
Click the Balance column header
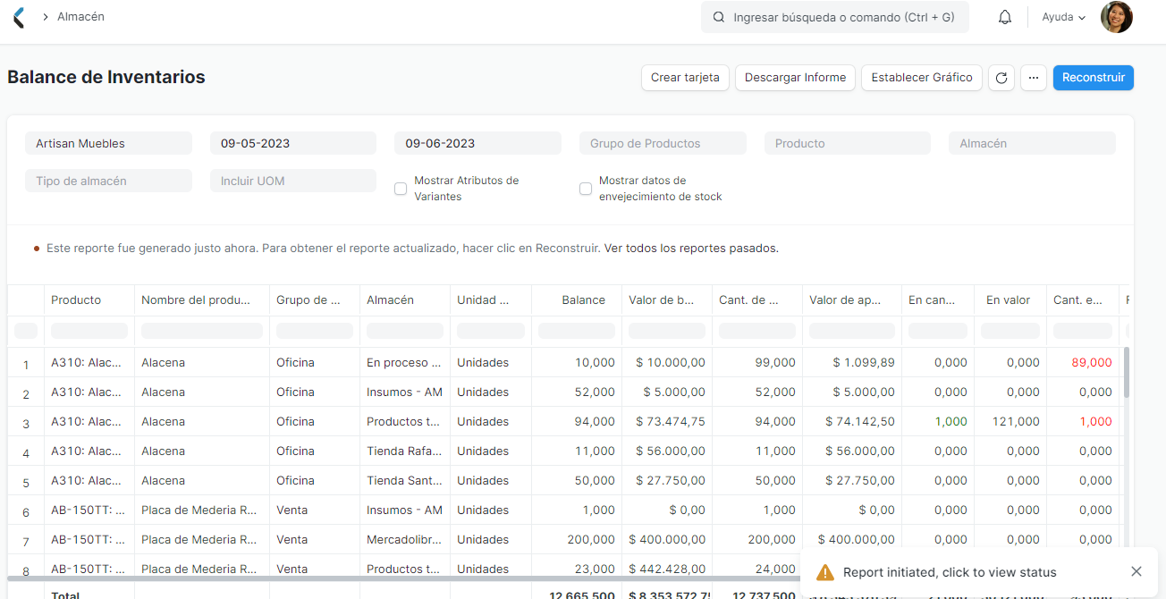coord(577,300)
